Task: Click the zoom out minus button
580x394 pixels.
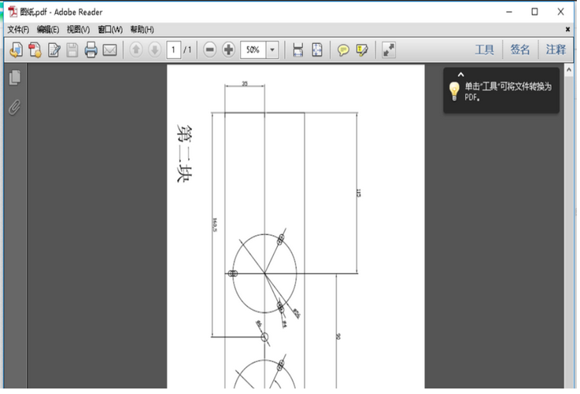Action: (210, 50)
